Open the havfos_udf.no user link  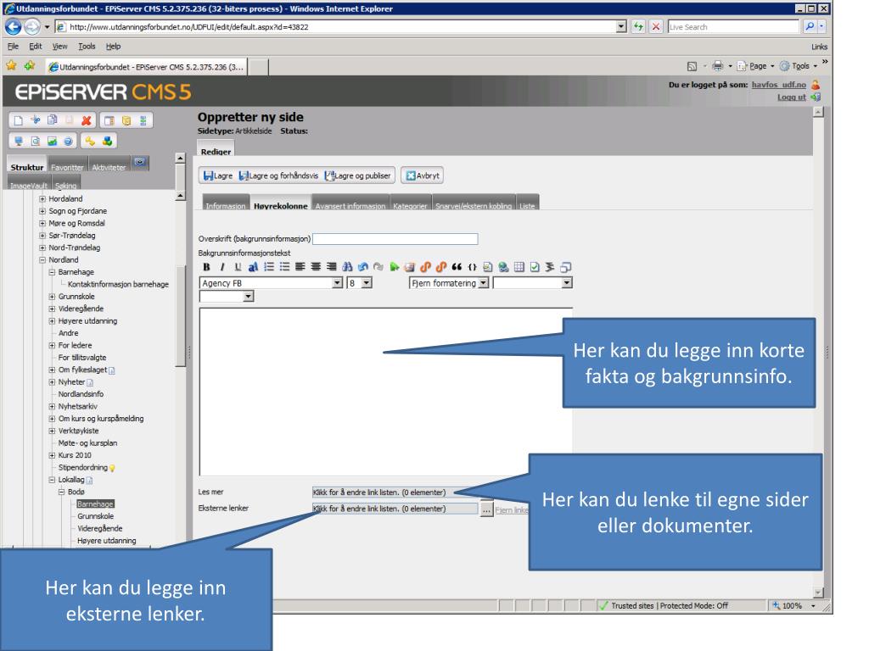point(779,85)
